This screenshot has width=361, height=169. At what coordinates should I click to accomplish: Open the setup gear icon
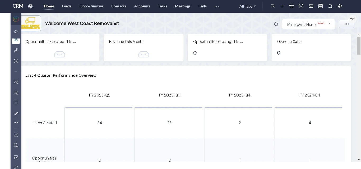(x=340, y=6)
